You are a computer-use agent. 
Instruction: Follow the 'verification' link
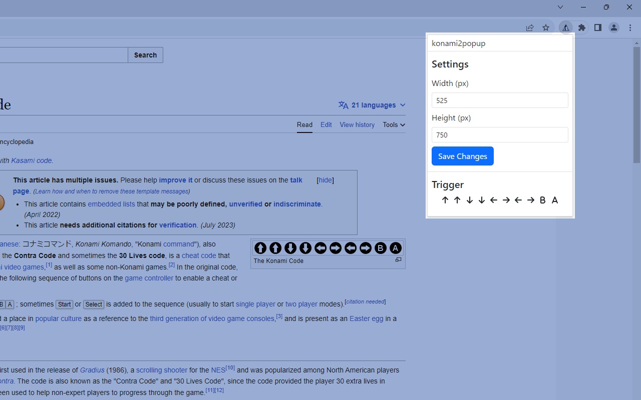click(178, 225)
